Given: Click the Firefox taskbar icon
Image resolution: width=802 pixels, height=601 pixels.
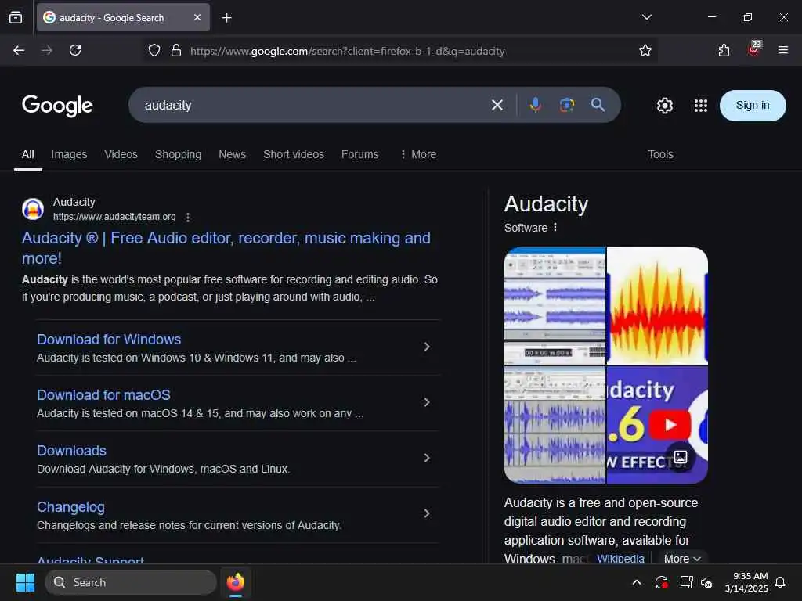Looking at the screenshot, I should [x=236, y=582].
